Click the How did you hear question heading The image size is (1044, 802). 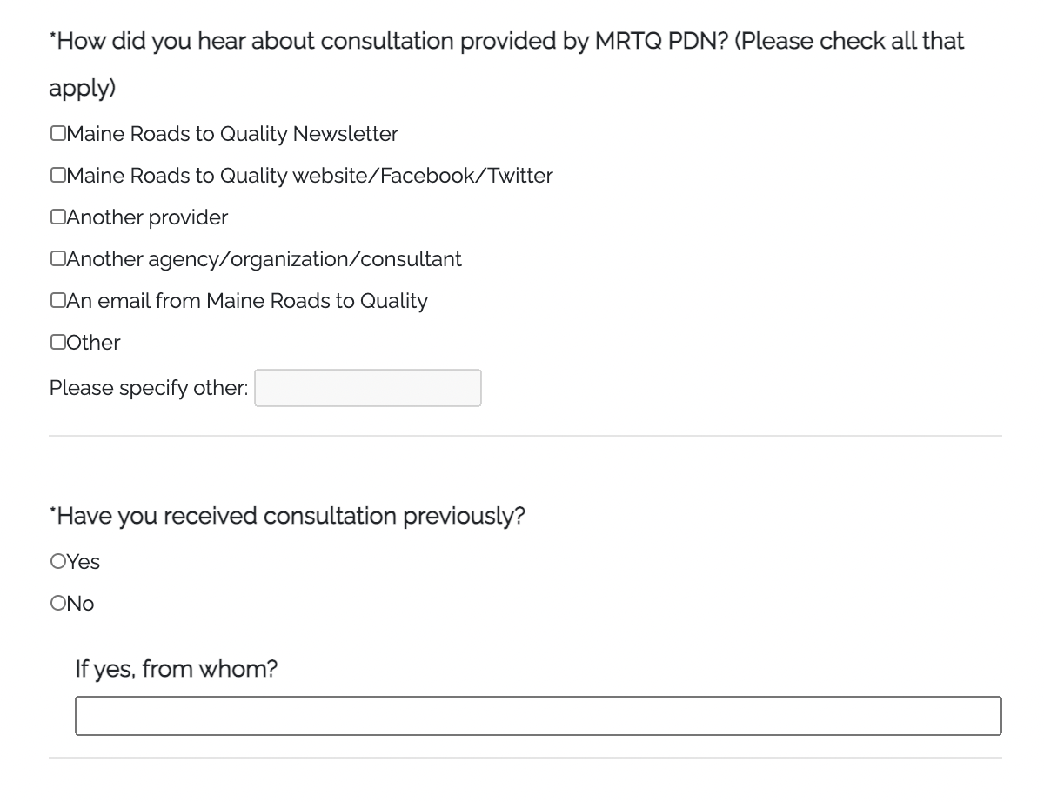[506, 42]
